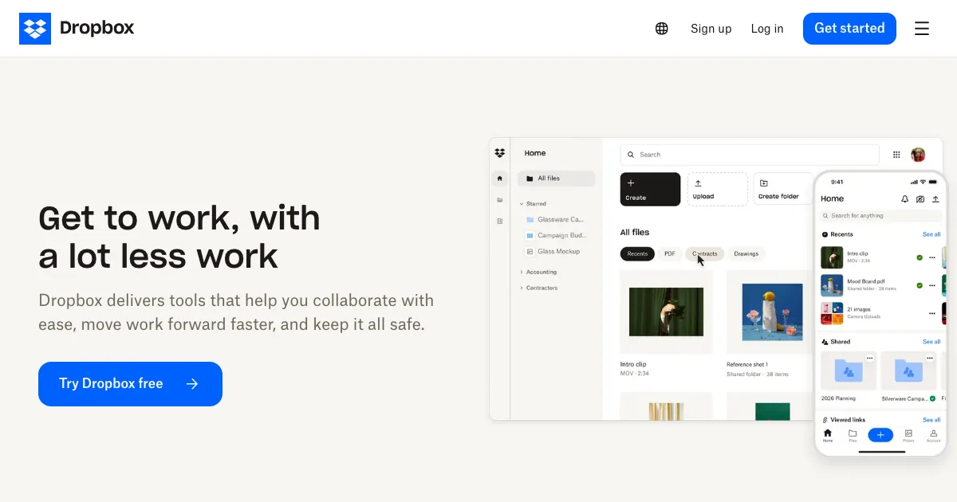Select the Recents filter chip
This screenshot has height=502, width=957.
pos(637,254)
